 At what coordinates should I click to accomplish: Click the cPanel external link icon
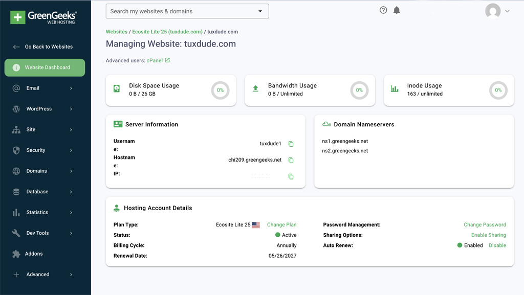[167, 60]
